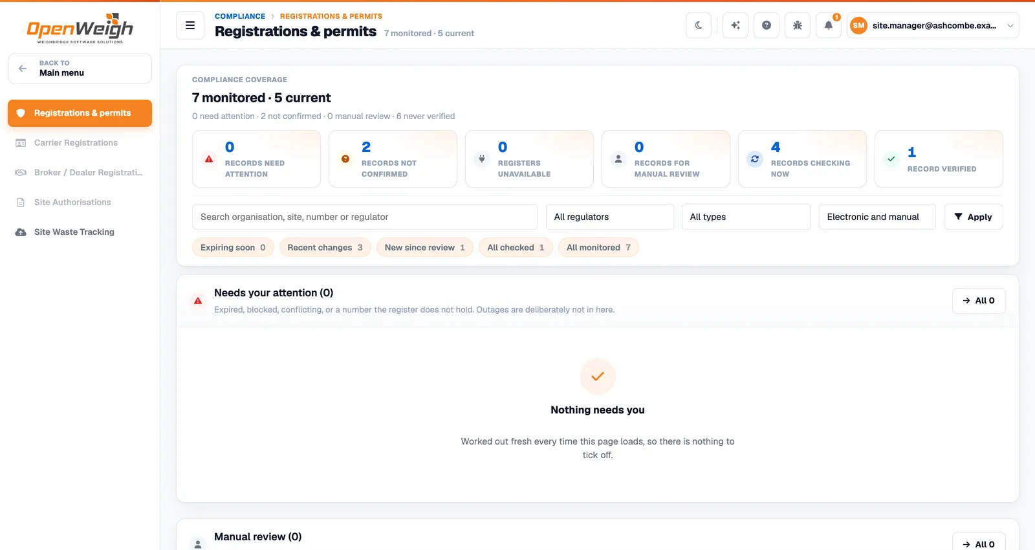Image resolution: width=1035 pixels, height=550 pixels.
Task: Select Registrations & permits in sidebar
Action: tap(80, 113)
